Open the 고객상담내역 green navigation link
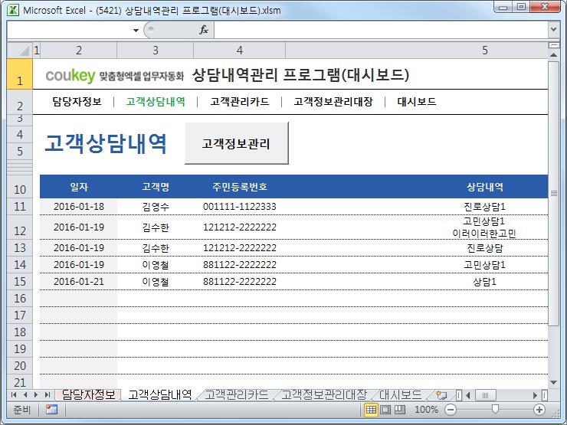This screenshot has width=567, height=425. pos(156,102)
